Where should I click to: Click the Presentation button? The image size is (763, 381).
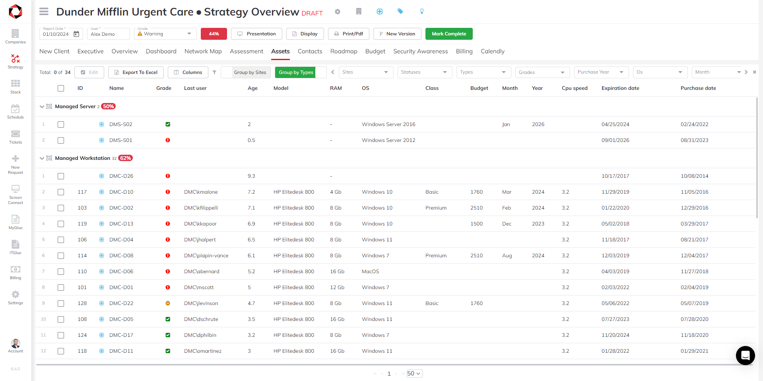point(256,34)
